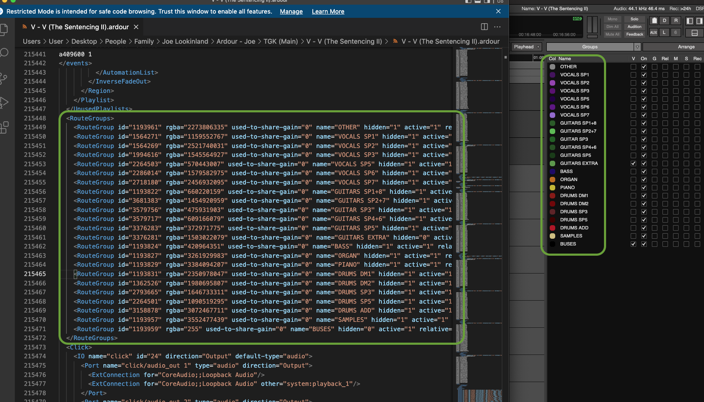
Task: Uncheck the On checkbox for OTHER group
Action: (644, 67)
